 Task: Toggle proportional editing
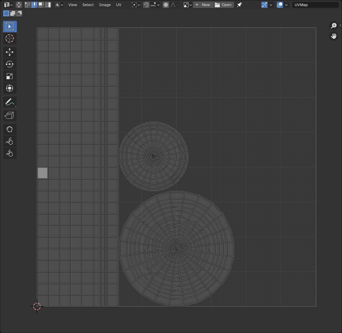pyautogui.click(x=166, y=5)
